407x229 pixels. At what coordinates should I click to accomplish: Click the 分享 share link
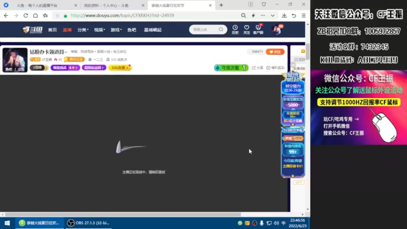pyautogui.click(x=257, y=68)
